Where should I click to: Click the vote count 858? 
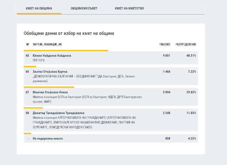coord(168,138)
